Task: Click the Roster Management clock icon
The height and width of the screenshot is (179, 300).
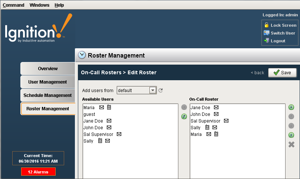Action: tap(82, 55)
